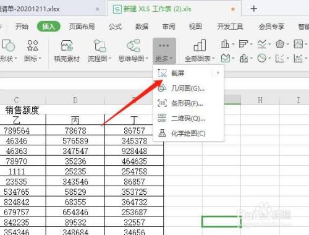Screen dimensions: 309x235
Task: Choose 几何图(G)... from the 更多 menu
Action: tap(188, 88)
